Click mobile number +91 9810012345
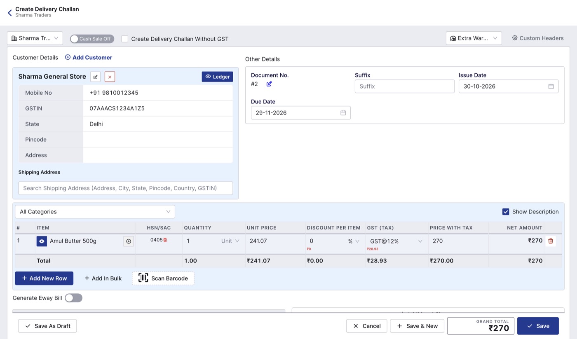 [114, 93]
